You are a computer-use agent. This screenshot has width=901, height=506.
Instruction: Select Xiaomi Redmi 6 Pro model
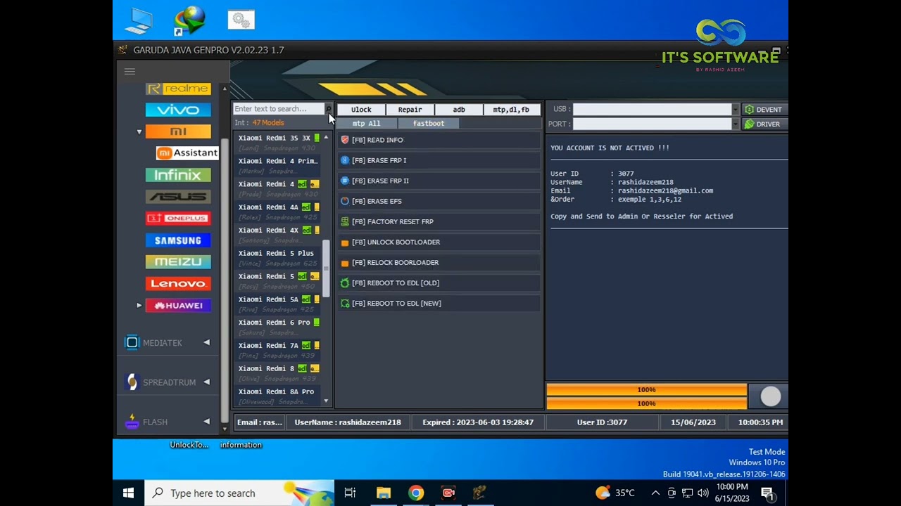coord(277,327)
